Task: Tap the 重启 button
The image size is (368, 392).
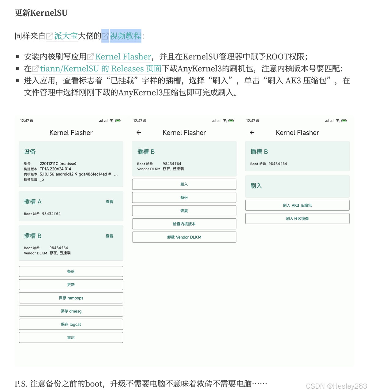Action: coord(71,337)
